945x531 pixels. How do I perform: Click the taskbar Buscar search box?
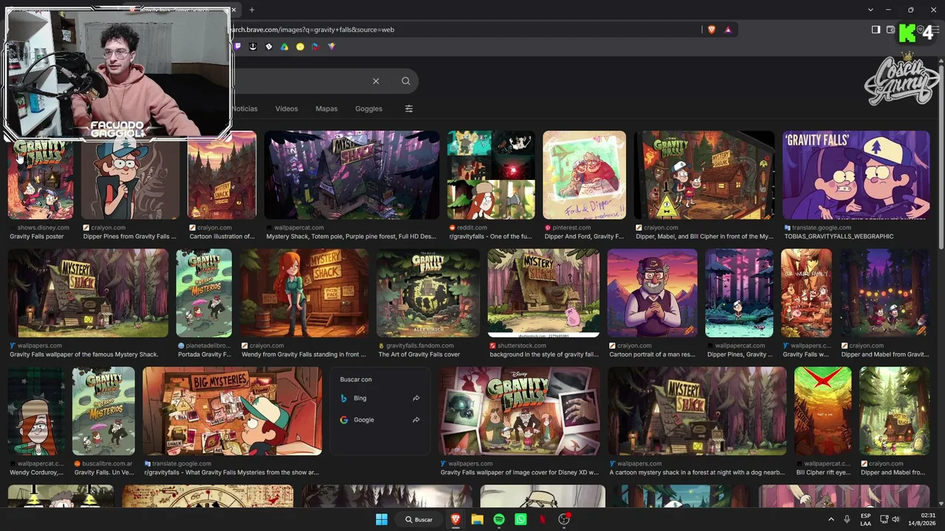tap(419, 519)
